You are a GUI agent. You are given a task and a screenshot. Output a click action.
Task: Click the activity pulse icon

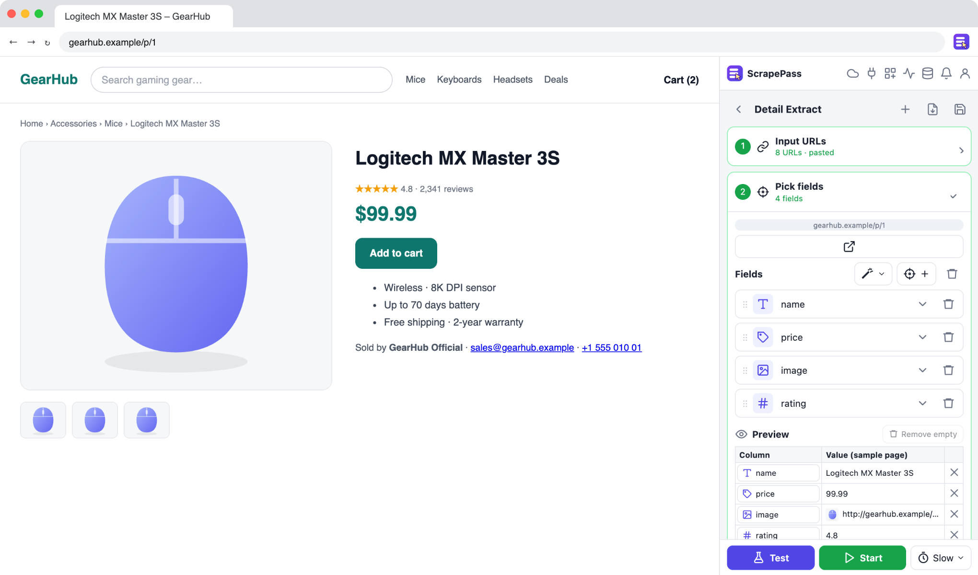tap(909, 73)
